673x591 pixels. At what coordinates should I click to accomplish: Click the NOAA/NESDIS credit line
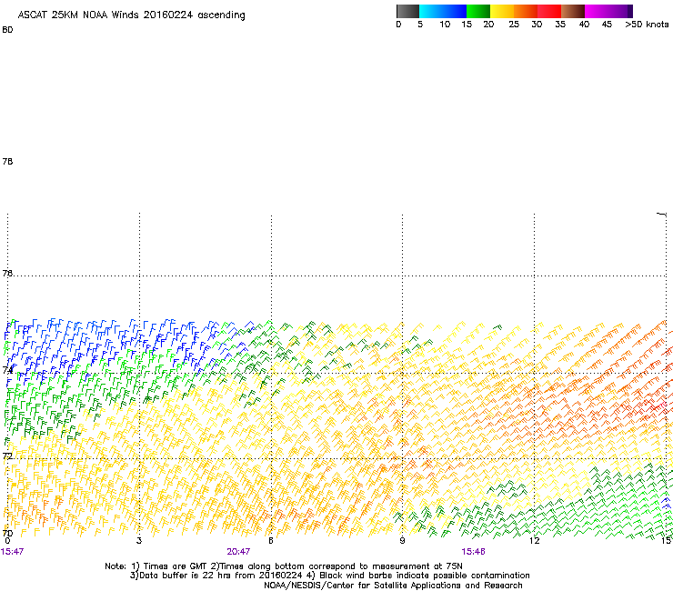[x=393, y=586]
